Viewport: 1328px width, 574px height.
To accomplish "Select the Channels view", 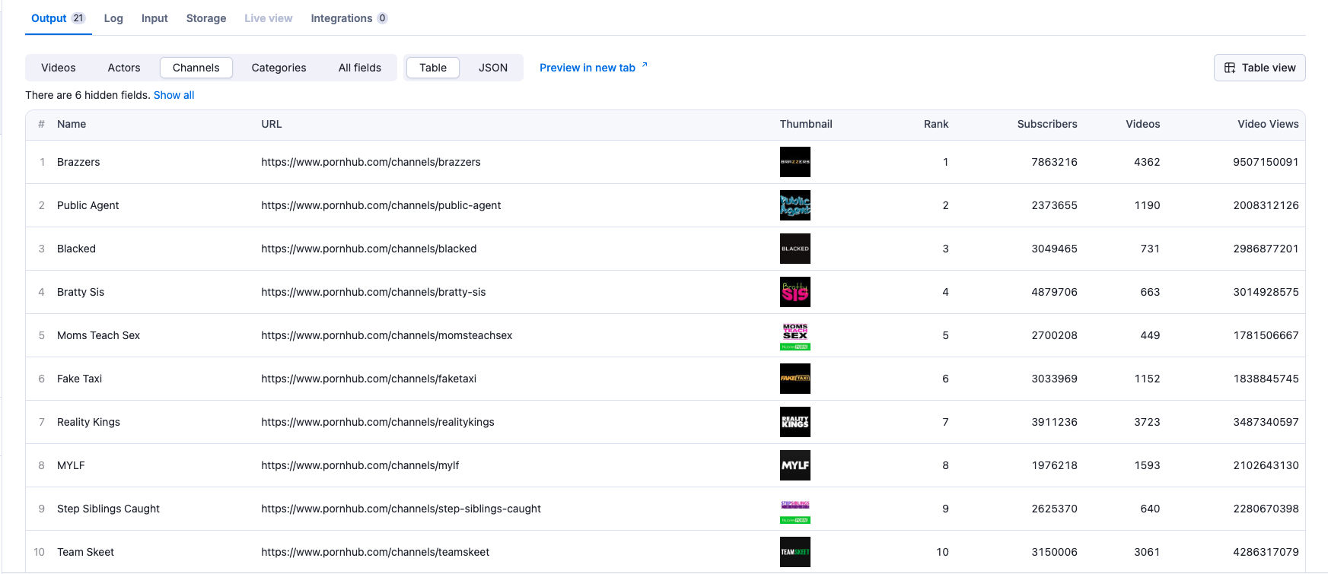I will 196,68.
